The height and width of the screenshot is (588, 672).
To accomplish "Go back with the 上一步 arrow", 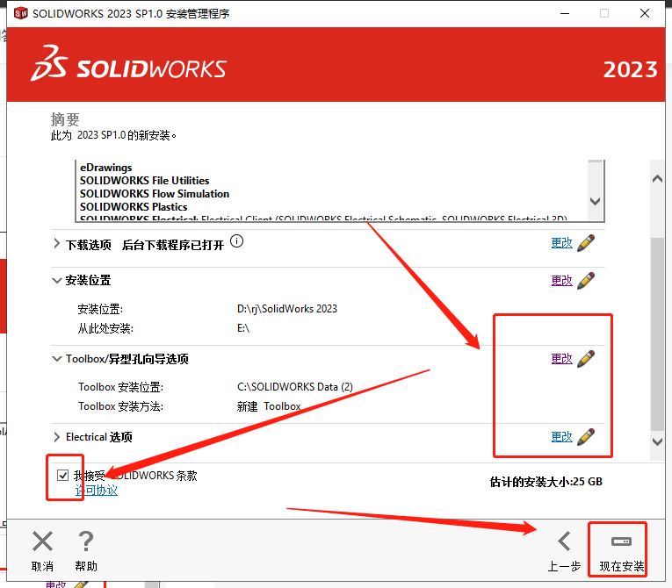I will click(565, 541).
